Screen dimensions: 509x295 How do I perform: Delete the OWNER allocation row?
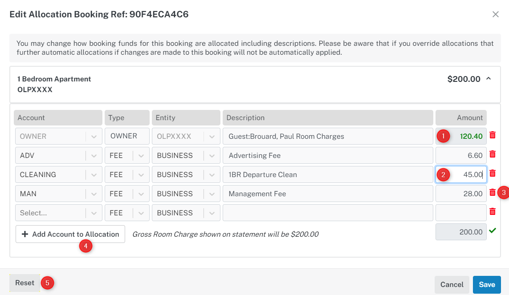tap(493, 135)
